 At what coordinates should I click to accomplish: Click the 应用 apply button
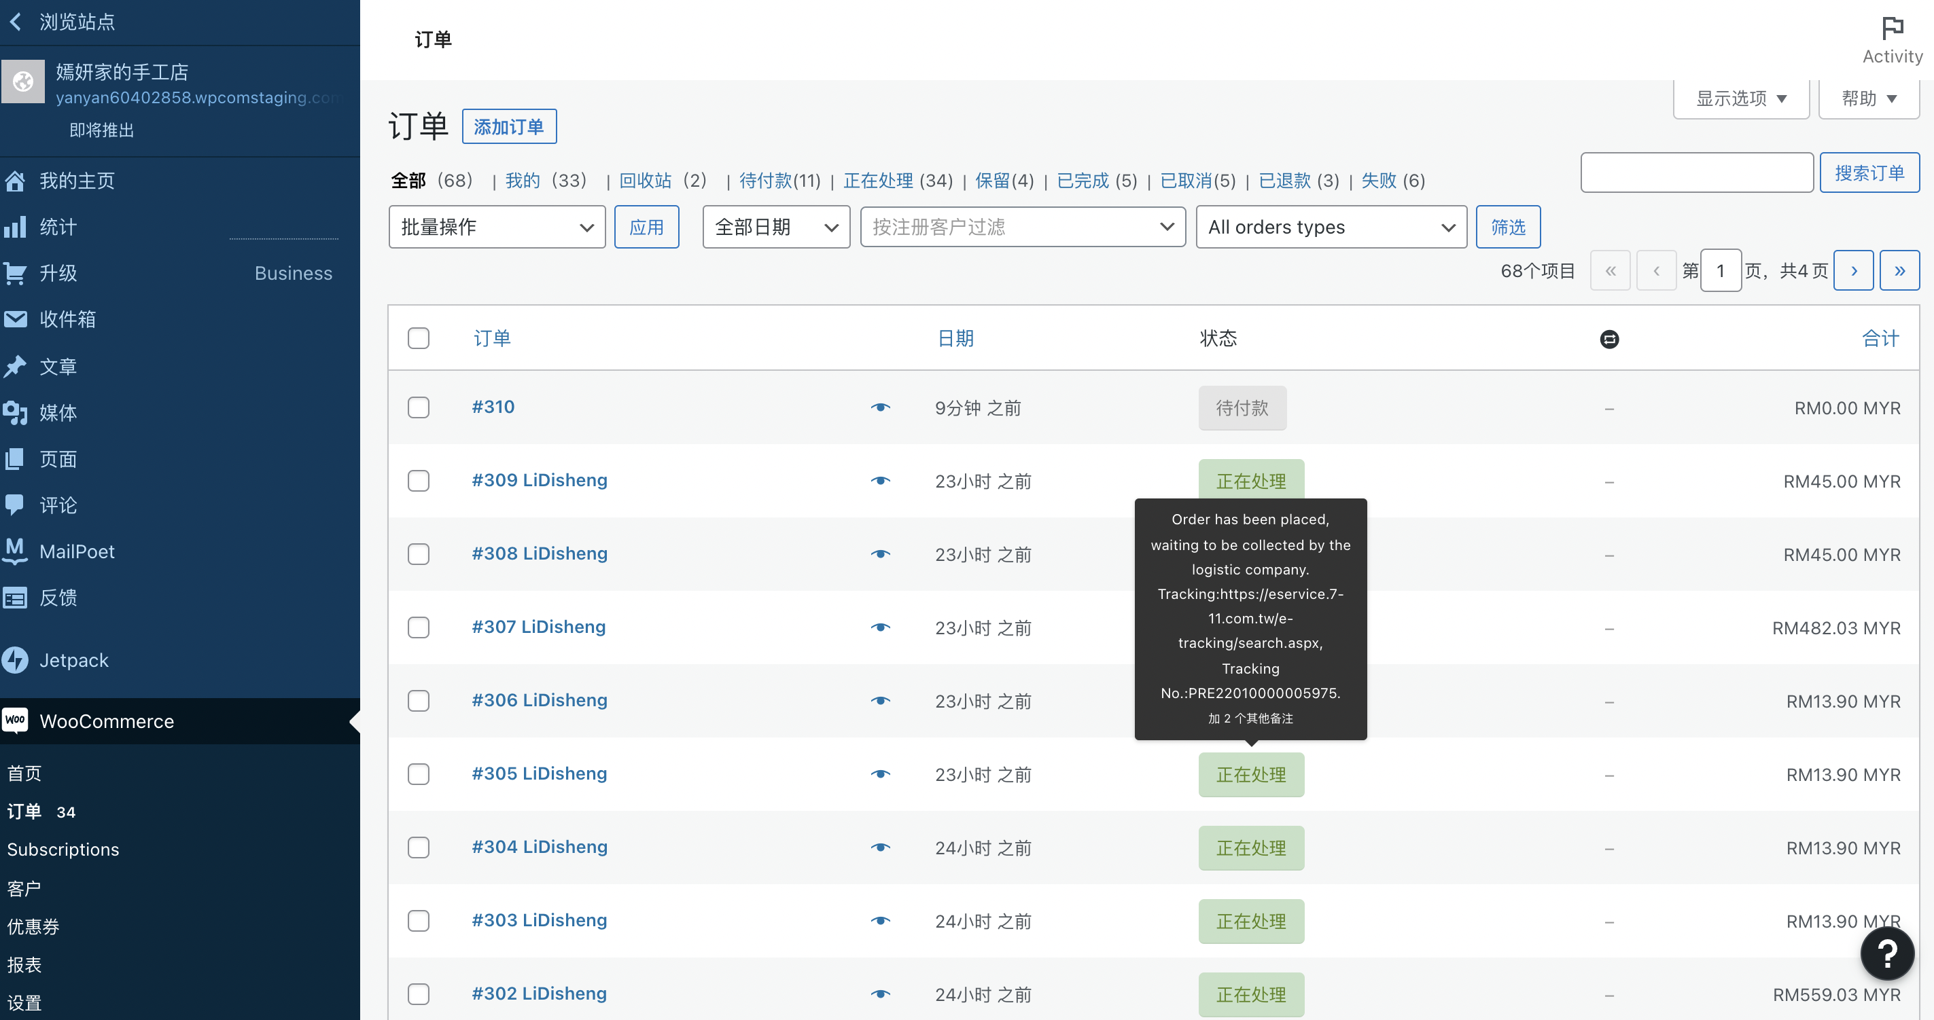coord(646,227)
